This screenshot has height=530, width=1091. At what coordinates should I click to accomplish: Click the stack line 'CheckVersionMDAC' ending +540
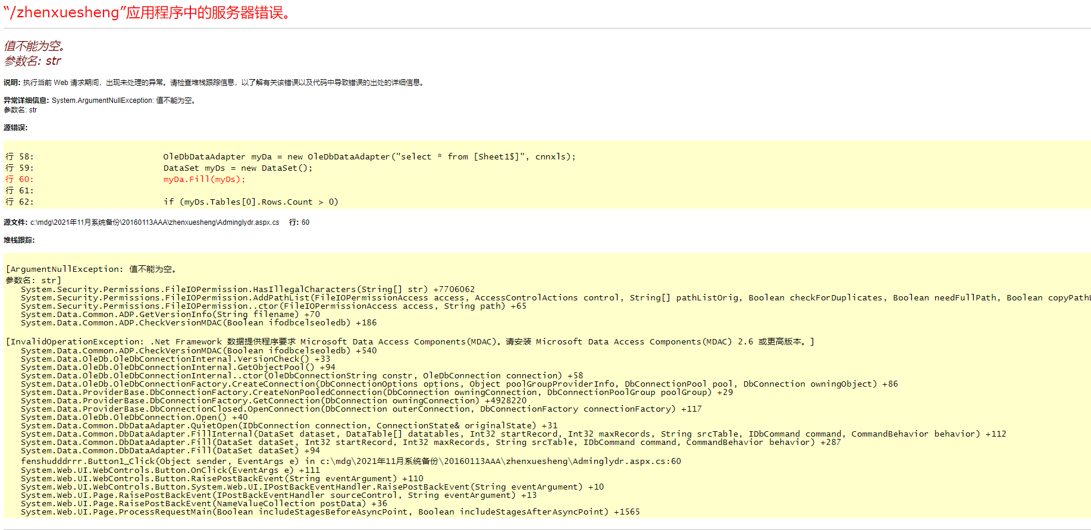click(199, 351)
